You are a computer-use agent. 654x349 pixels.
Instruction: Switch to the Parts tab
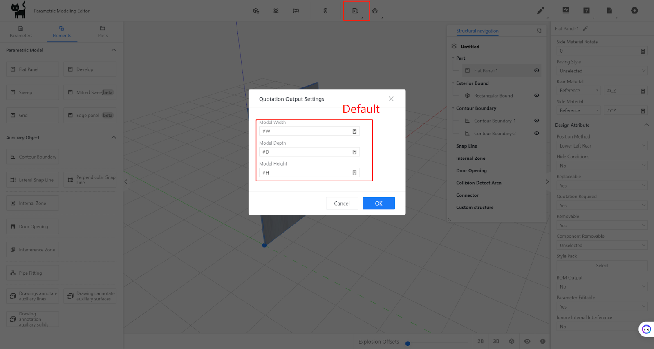pyautogui.click(x=103, y=31)
